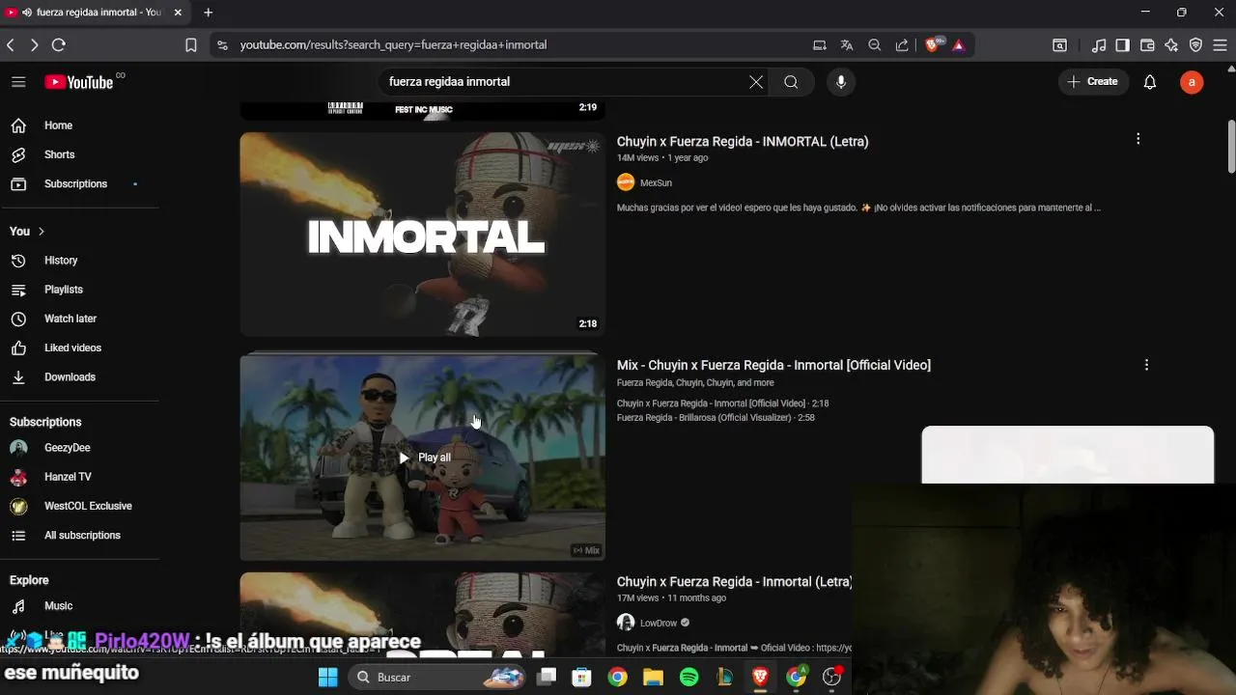
Task: Open the orange account avatar menu
Action: [1192, 82]
